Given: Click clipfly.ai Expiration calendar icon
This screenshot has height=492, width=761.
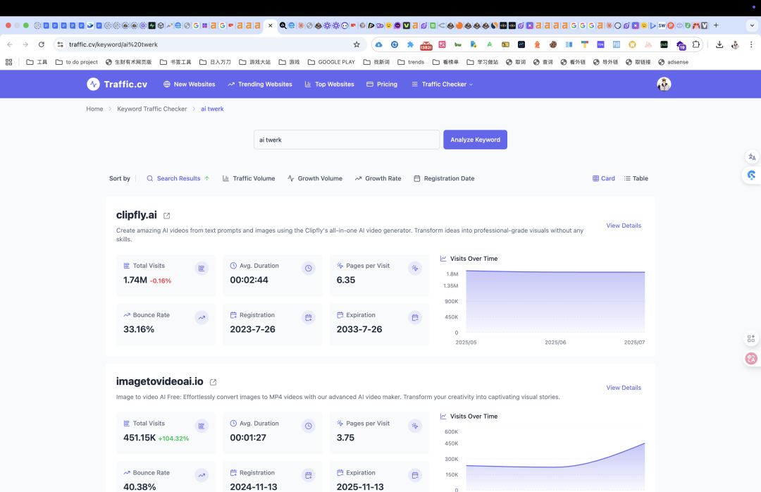Looking at the screenshot, I should click(x=415, y=318).
